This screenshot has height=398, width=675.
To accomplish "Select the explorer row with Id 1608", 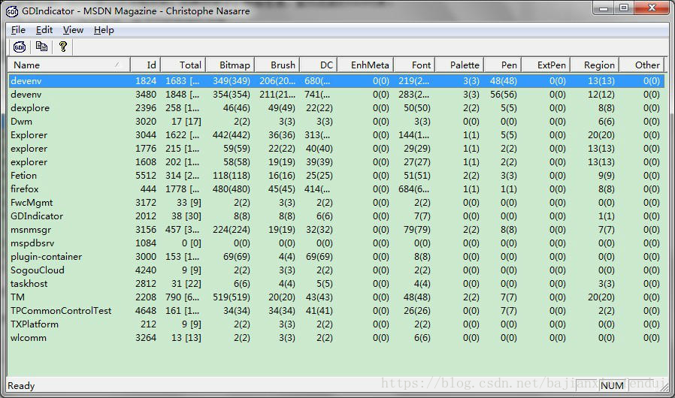I will pyautogui.click(x=336, y=162).
